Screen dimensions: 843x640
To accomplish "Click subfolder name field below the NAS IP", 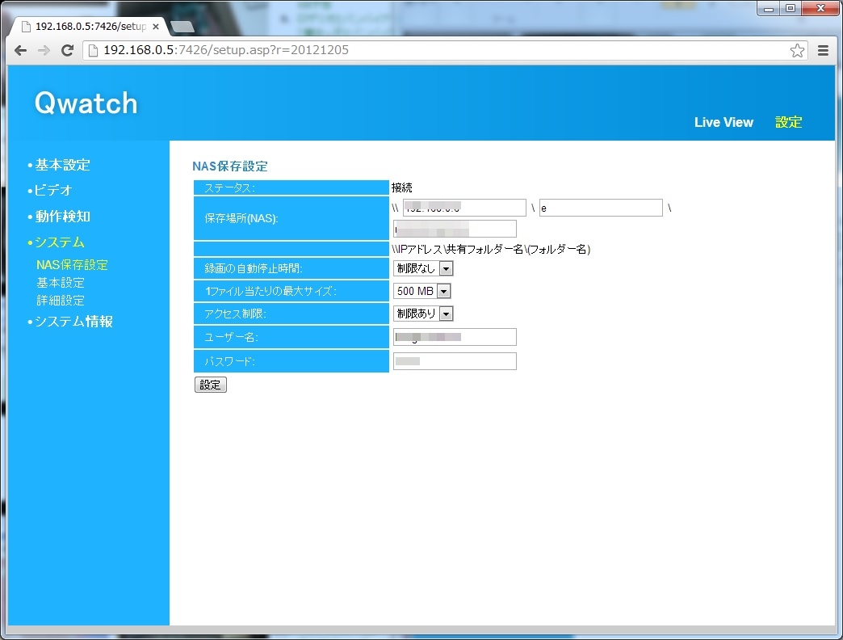I will click(x=455, y=229).
